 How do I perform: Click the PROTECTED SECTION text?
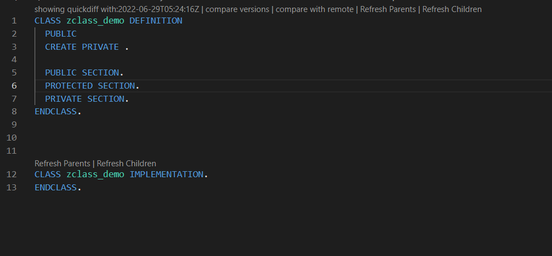click(91, 86)
